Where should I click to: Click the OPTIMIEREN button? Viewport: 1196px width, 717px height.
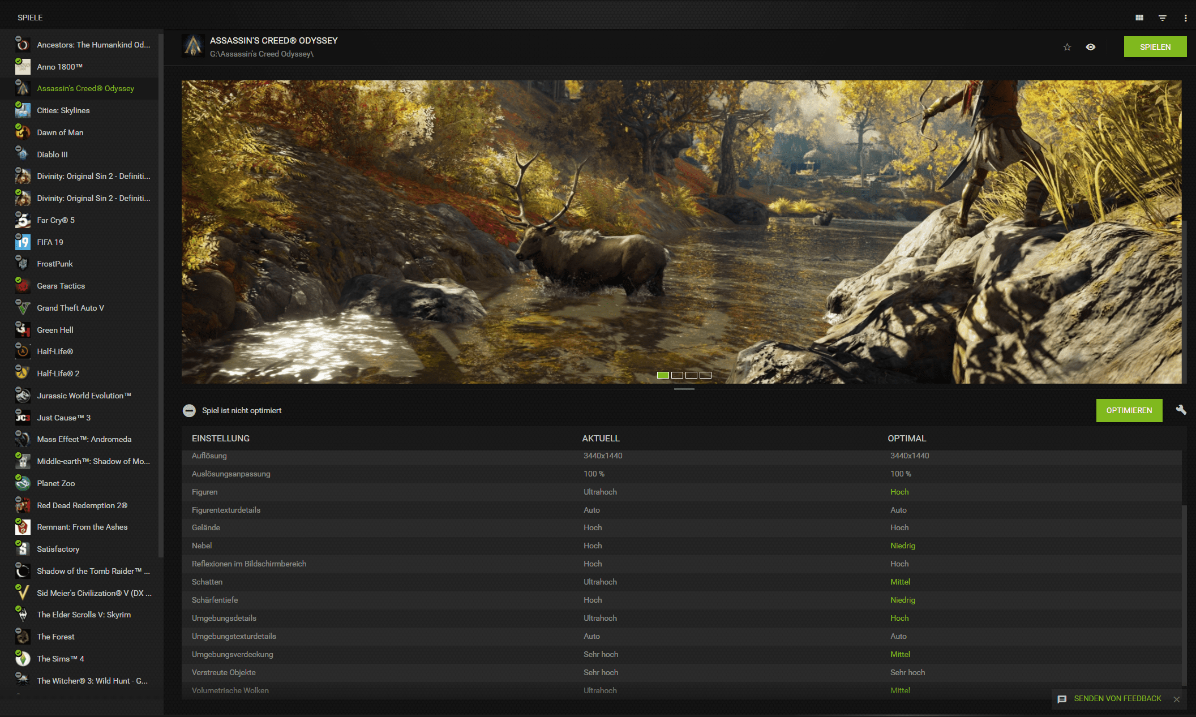coord(1129,410)
